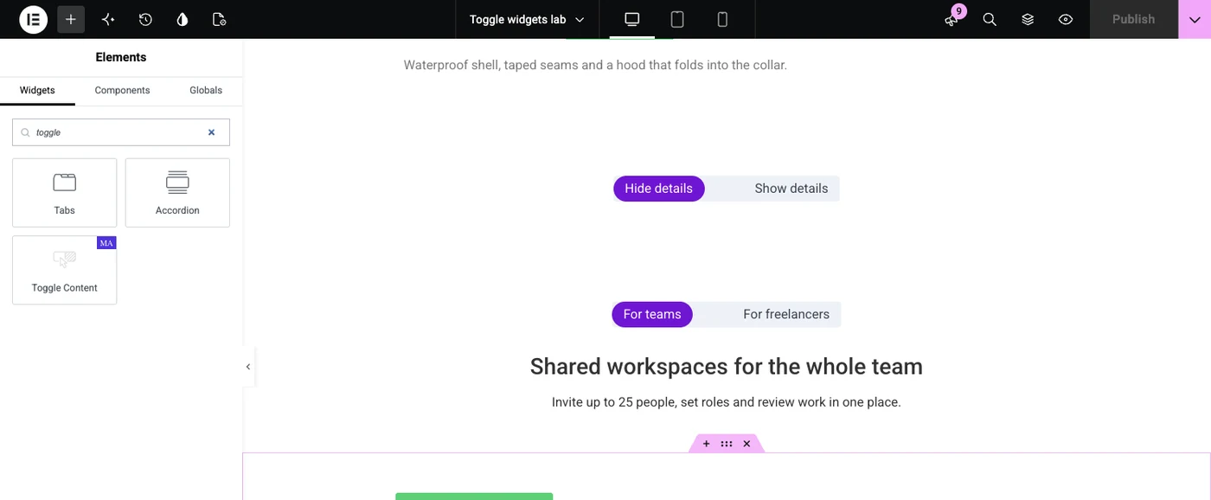
Task: Select the Show details toggle option
Action: [791, 189]
